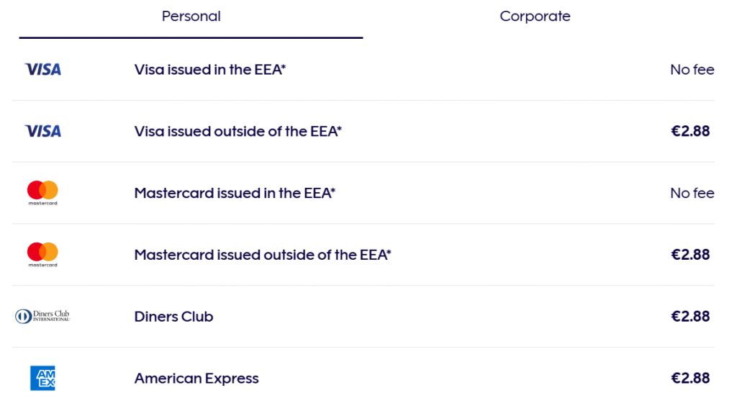Click the Mastercard logo for EEA-issued cards
The width and height of the screenshot is (737, 403).
[42, 192]
